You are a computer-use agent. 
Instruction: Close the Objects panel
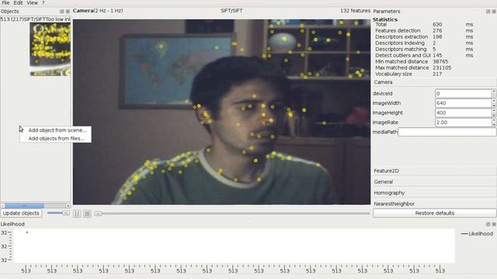[68, 12]
